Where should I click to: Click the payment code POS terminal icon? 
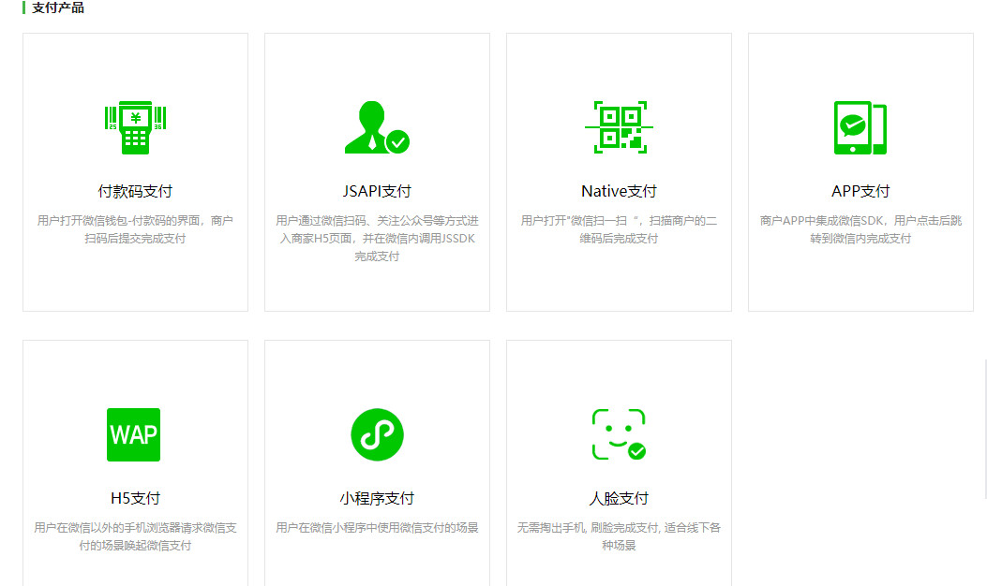pos(135,127)
